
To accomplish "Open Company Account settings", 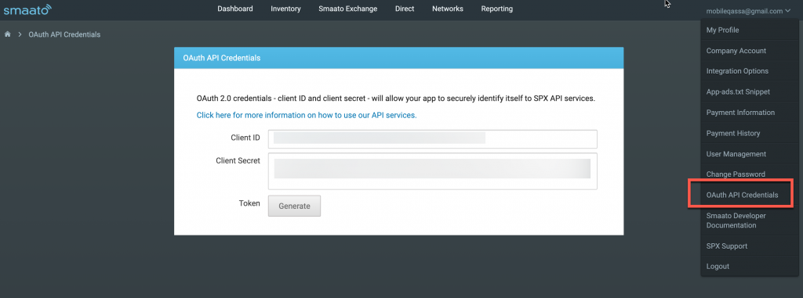I will point(749,51).
